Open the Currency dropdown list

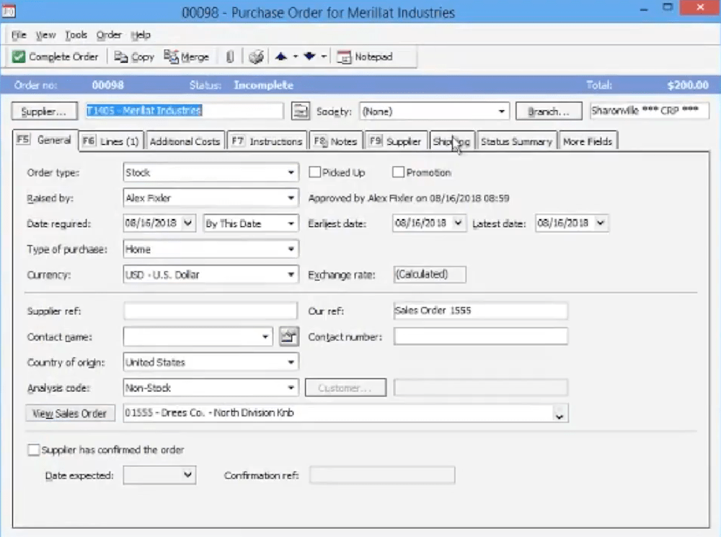coord(291,275)
